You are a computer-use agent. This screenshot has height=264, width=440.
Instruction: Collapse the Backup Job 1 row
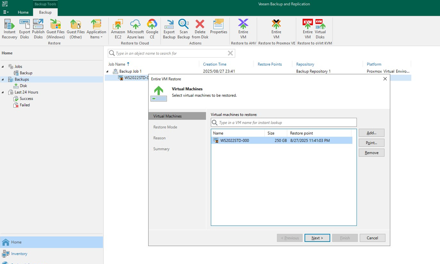pos(107,71)
